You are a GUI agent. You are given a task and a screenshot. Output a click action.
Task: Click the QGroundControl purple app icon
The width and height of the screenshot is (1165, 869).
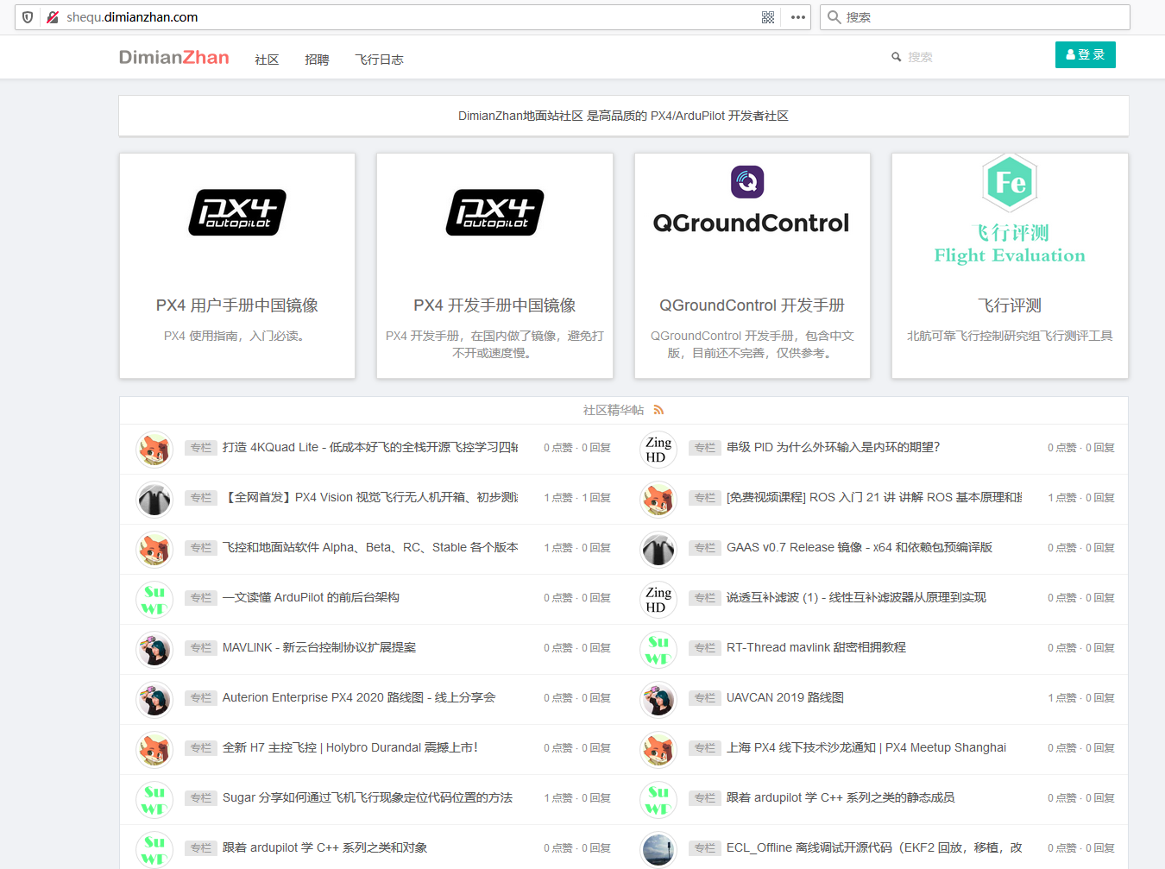(747, 182)
